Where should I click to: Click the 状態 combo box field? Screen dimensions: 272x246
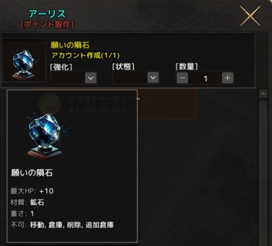click(x=136, y=77)
